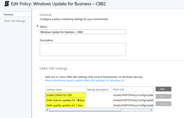This screenshot has height=118, width=184.
Task: Click the policy scroll icon in title
Action: pos(7,4)
